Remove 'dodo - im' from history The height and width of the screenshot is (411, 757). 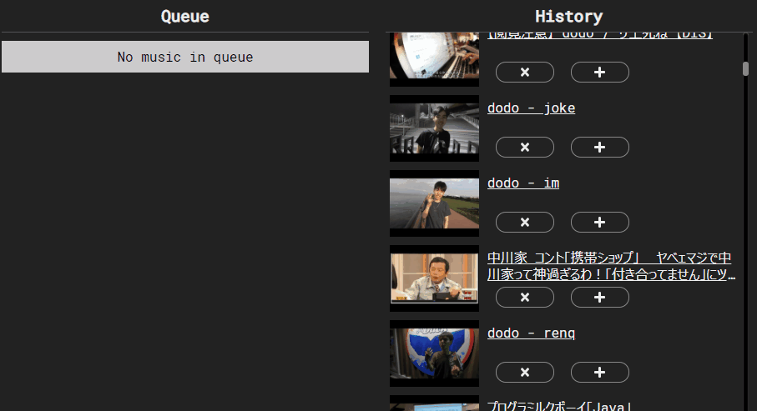[525, 223]
